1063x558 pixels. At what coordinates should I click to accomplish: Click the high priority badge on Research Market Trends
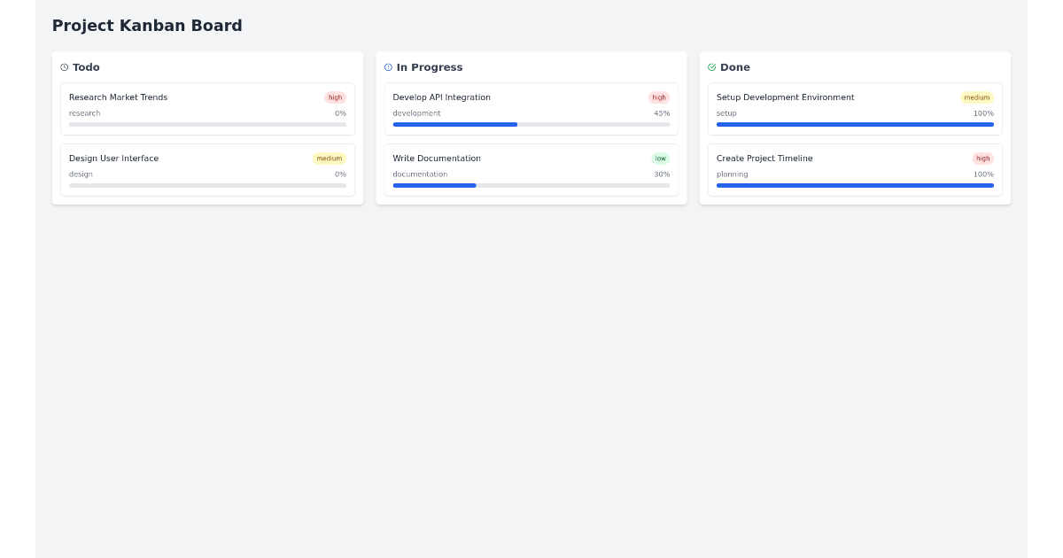coord(335,97)
